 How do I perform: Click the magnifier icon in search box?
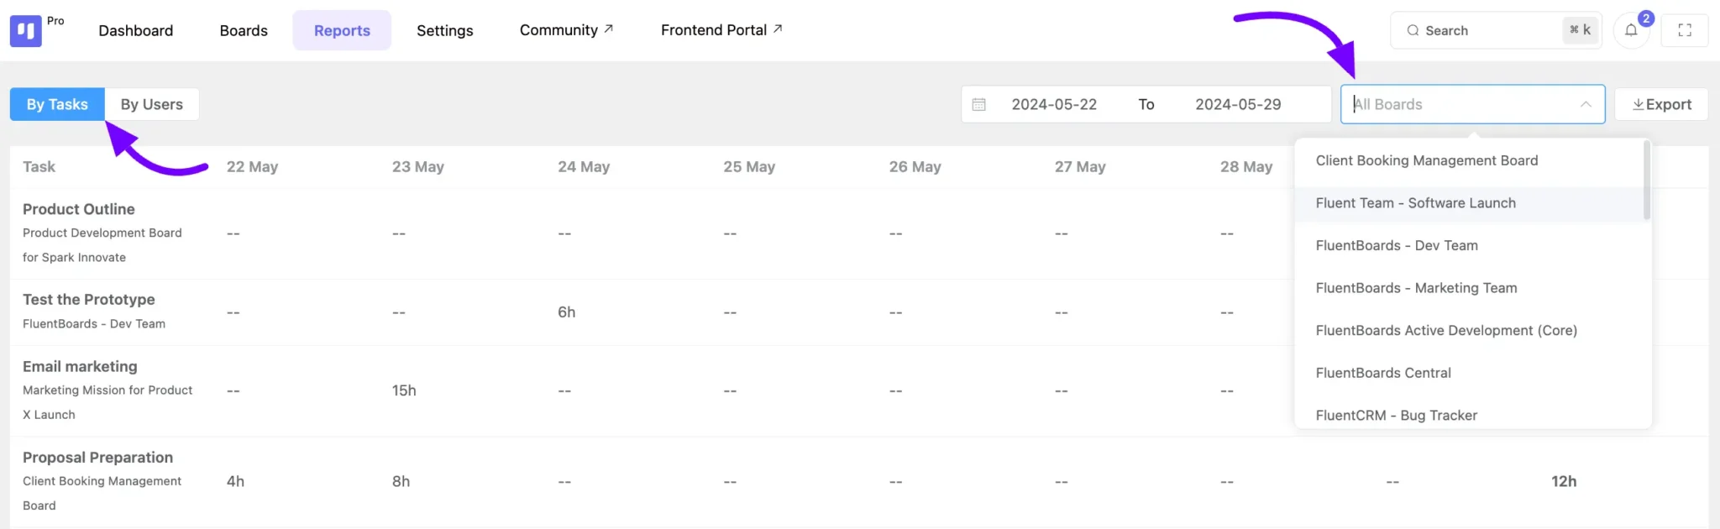(1413, 30)
